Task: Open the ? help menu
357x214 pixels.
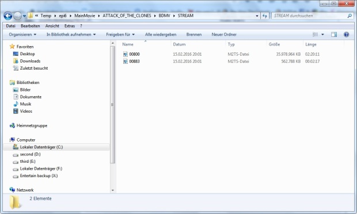Action: [81, 26]
